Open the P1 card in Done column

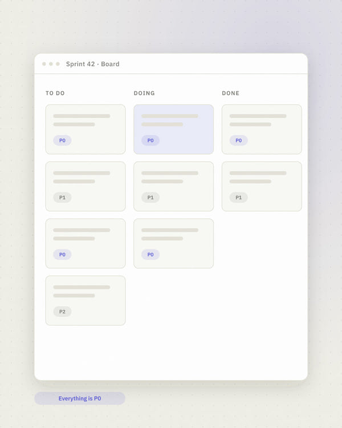click(x=262, y=187)
